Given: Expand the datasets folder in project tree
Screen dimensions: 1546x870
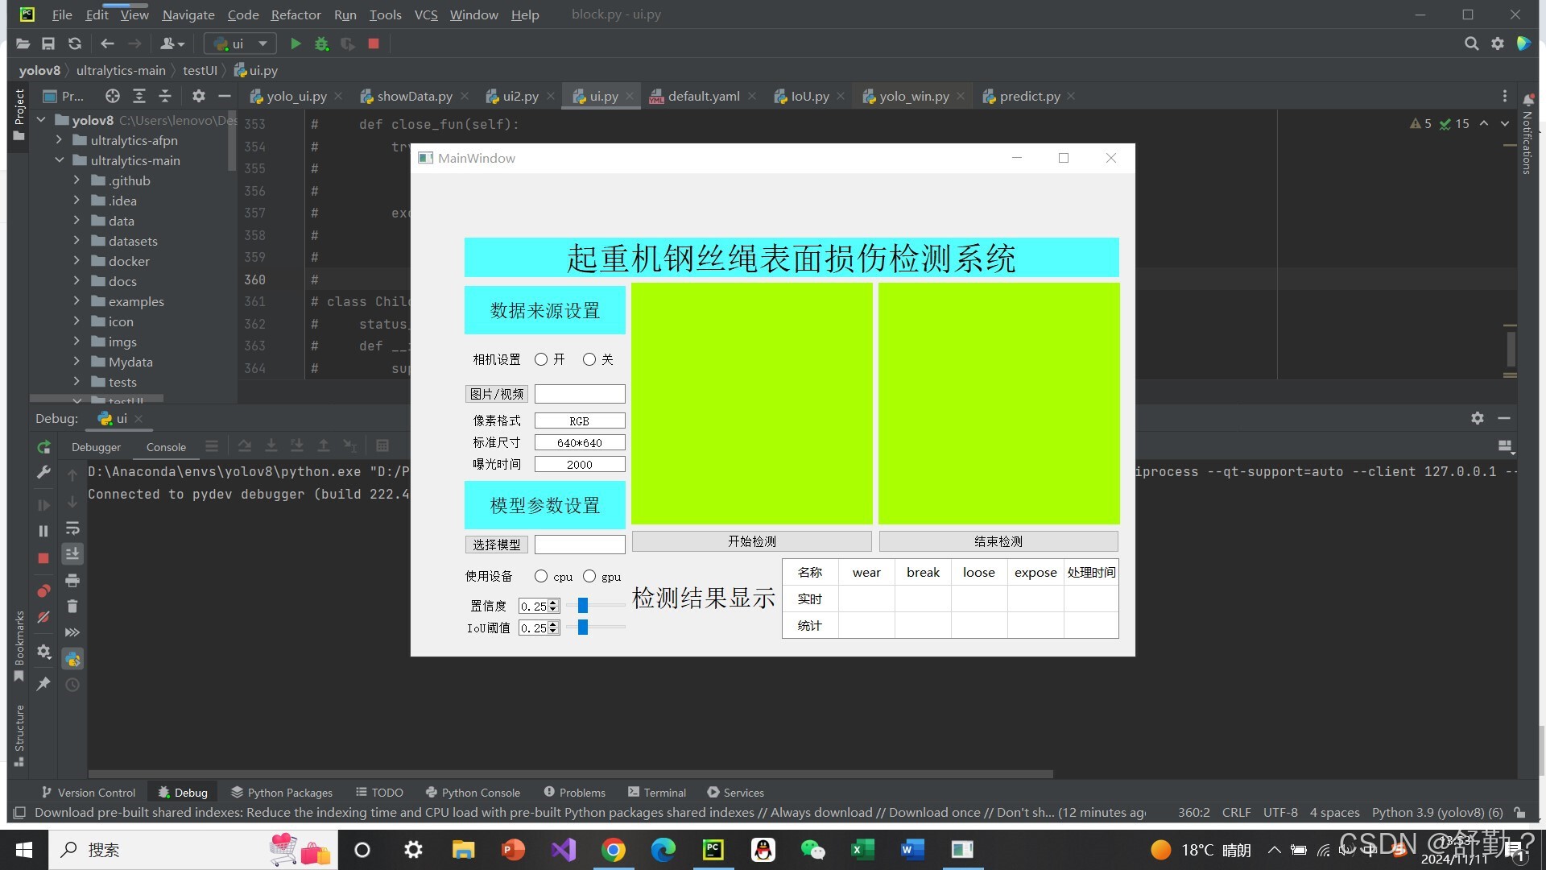Looking at the screenshot, I should click(76, 241).
